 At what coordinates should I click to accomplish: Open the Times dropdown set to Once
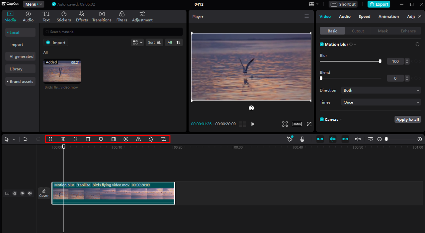[381, 102]
